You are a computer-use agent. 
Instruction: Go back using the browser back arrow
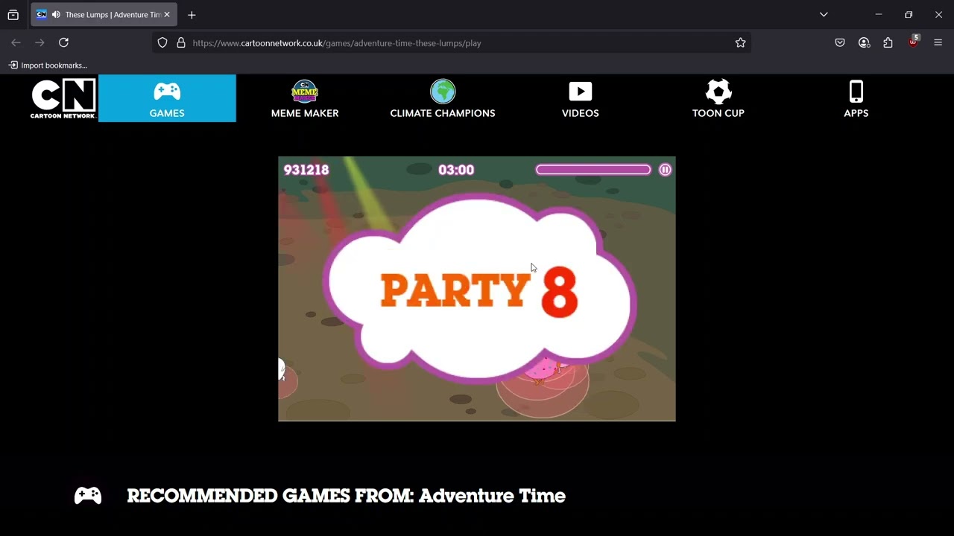point(16,43)
